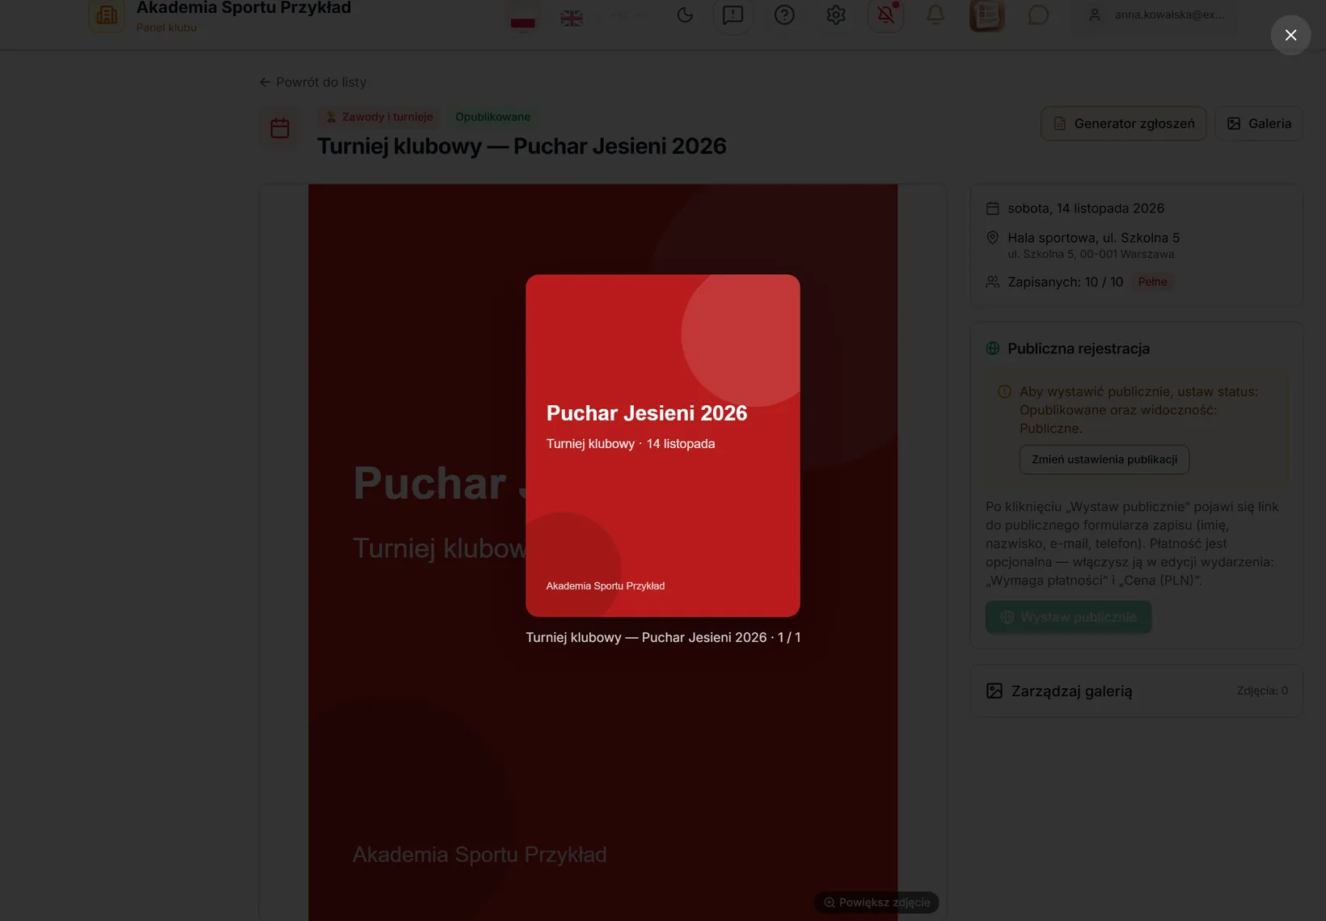Open the Generator zgłoszeń button
1326x921 pixels.
1124,124
